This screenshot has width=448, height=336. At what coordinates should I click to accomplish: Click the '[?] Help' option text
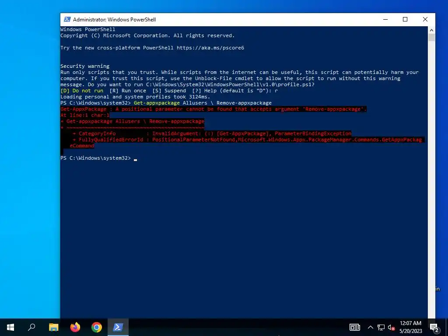pyautogui.click(x=205, y=91)
